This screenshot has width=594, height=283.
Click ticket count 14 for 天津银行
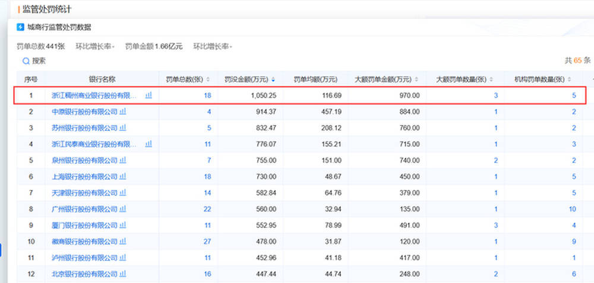click(x=207, y=193)
